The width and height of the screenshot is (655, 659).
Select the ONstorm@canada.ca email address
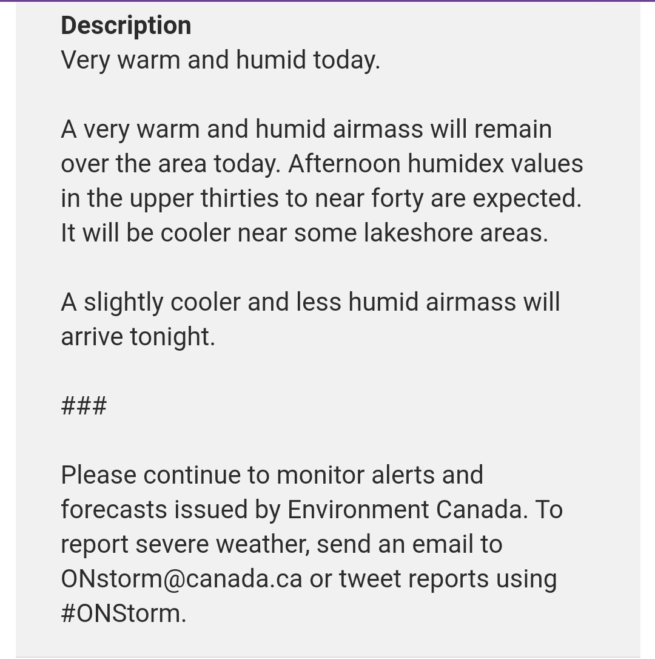(181, 579)
